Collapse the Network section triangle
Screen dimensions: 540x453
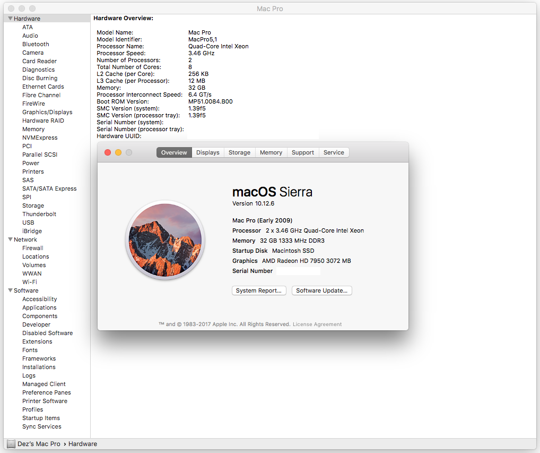click(10, 240)
